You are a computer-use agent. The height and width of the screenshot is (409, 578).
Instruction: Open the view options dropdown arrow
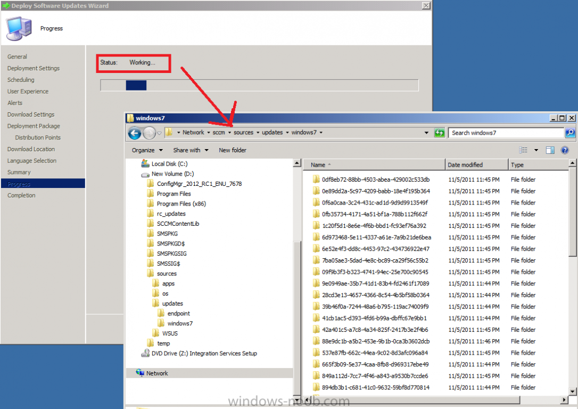(536, 150)
